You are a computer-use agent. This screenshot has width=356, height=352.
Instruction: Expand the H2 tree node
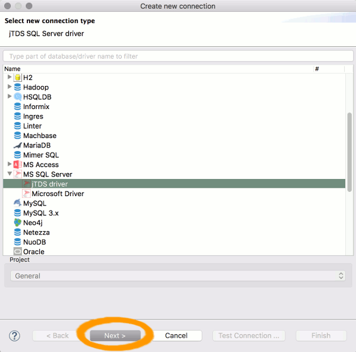(9, 77)
